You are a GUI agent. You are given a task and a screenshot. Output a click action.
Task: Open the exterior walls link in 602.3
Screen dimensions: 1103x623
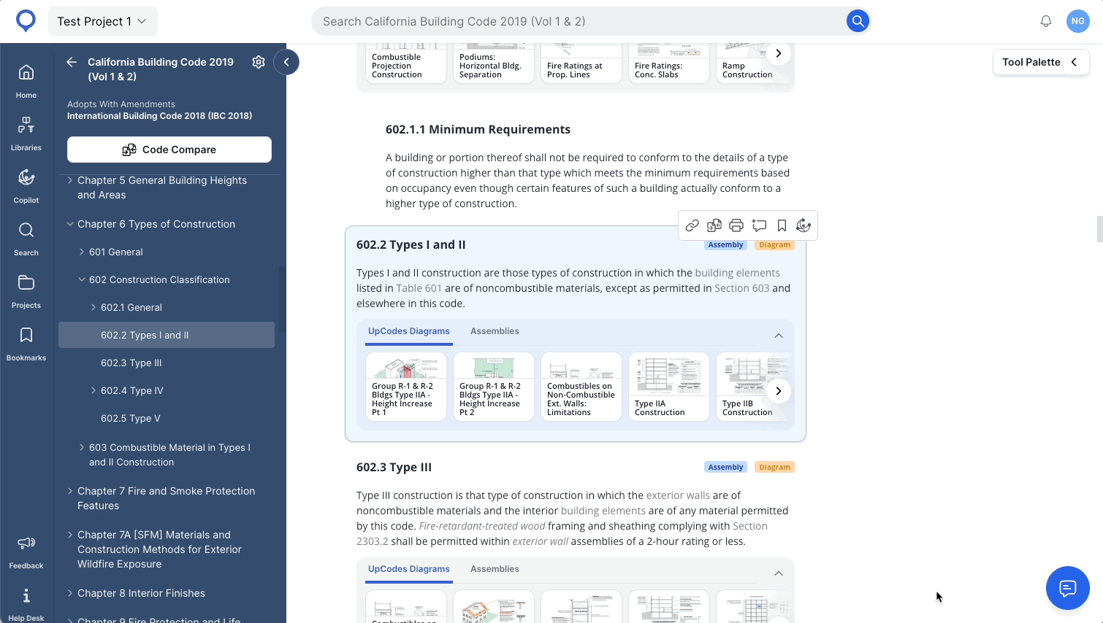click(678, 495)
